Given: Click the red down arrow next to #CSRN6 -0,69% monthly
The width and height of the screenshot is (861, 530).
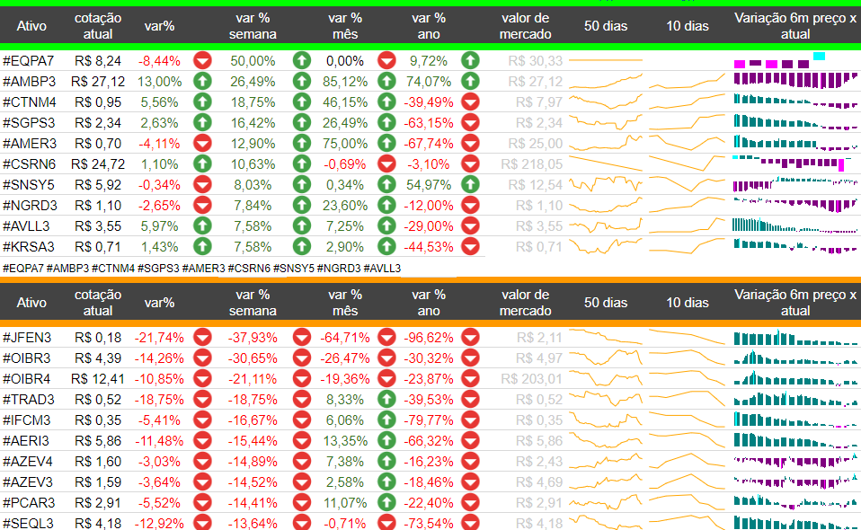Looking at the screenshot, I should 386,164.
